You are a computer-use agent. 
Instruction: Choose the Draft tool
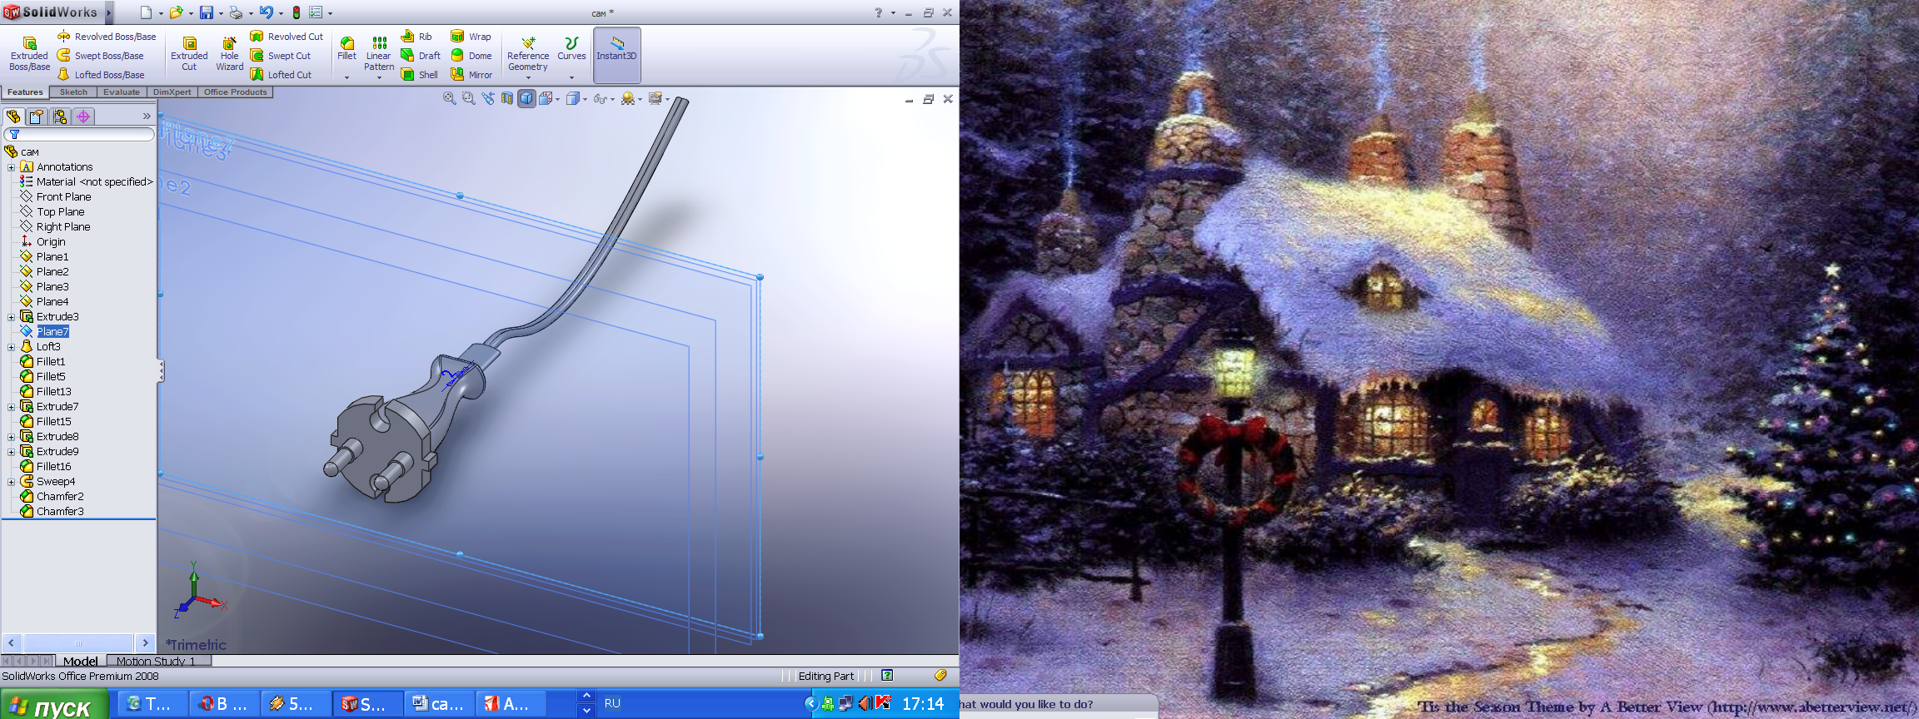(x=421, y=56)
